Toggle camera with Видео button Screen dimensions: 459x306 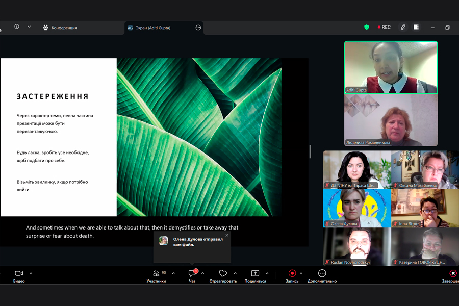19,276
